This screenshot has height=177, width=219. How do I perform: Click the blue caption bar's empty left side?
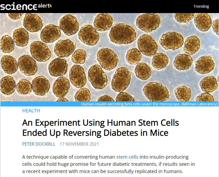40,104
